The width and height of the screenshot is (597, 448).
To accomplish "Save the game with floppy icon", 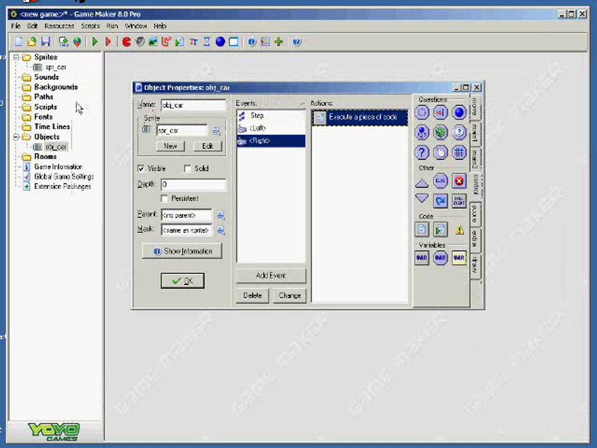I will (45, 42).
